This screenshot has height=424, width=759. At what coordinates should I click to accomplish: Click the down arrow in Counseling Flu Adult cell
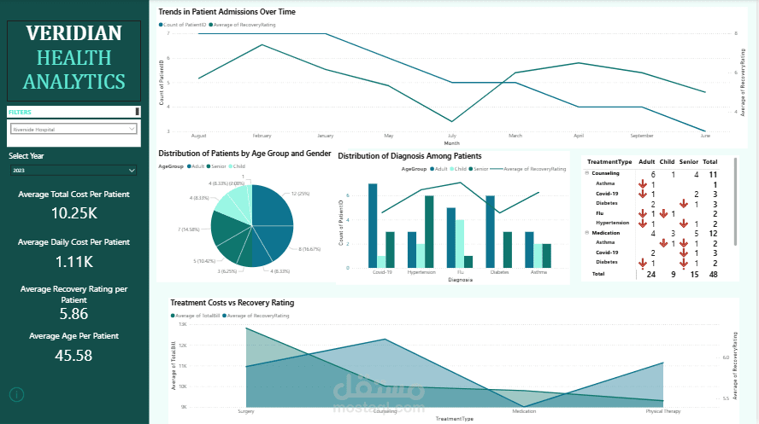tap(643, 213)
